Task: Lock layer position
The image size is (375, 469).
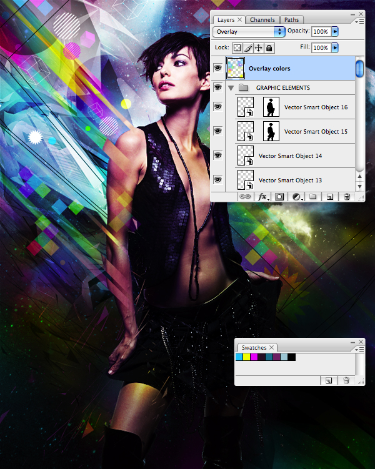Action: [x=258, y=48]
